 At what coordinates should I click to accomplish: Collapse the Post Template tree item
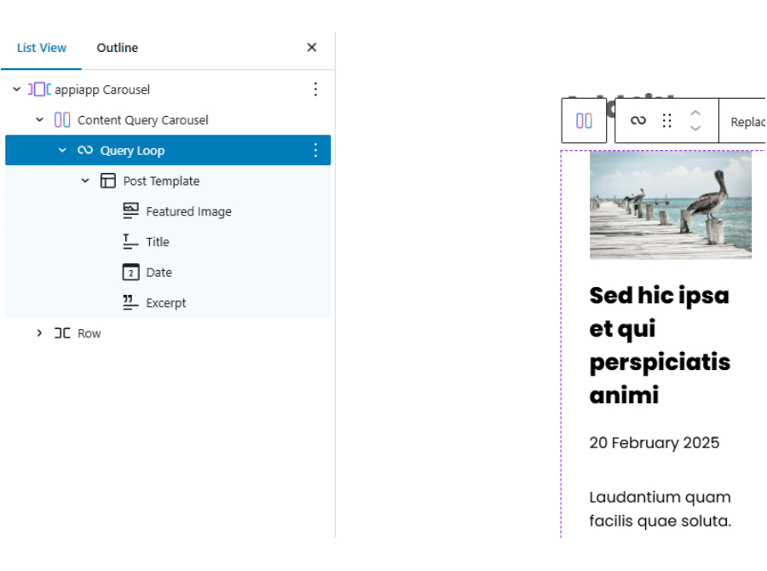click(x=85, y=182)
